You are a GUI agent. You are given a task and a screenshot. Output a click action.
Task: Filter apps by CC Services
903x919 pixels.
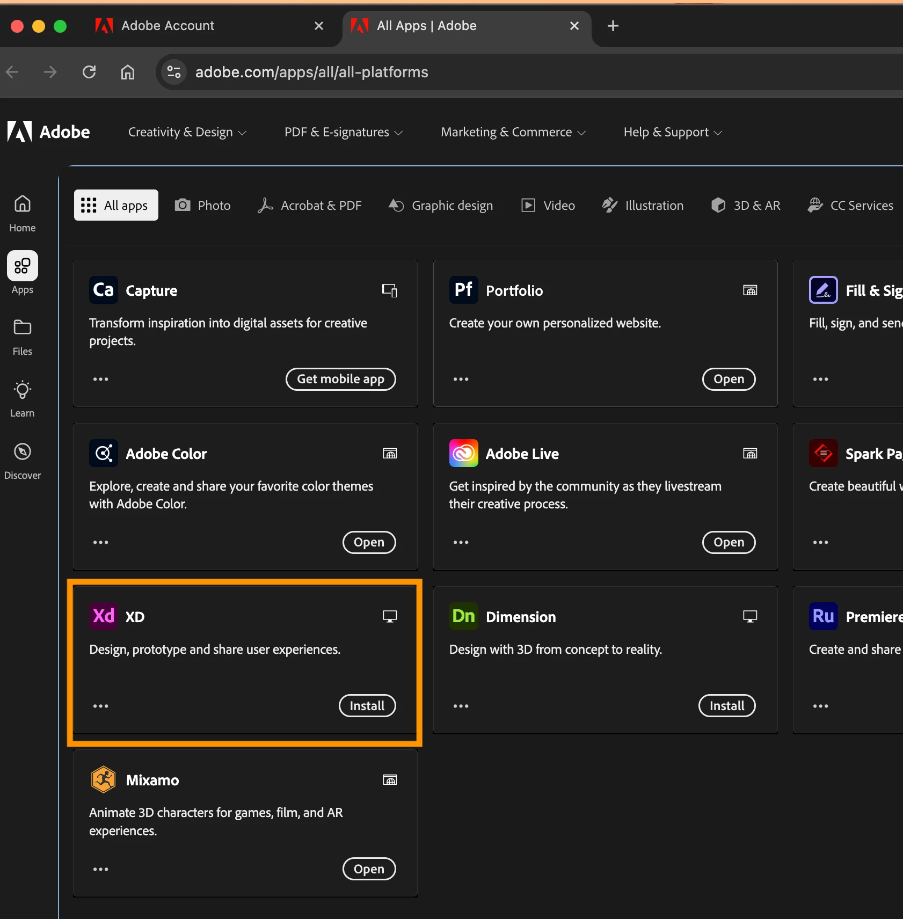point(850,205)
